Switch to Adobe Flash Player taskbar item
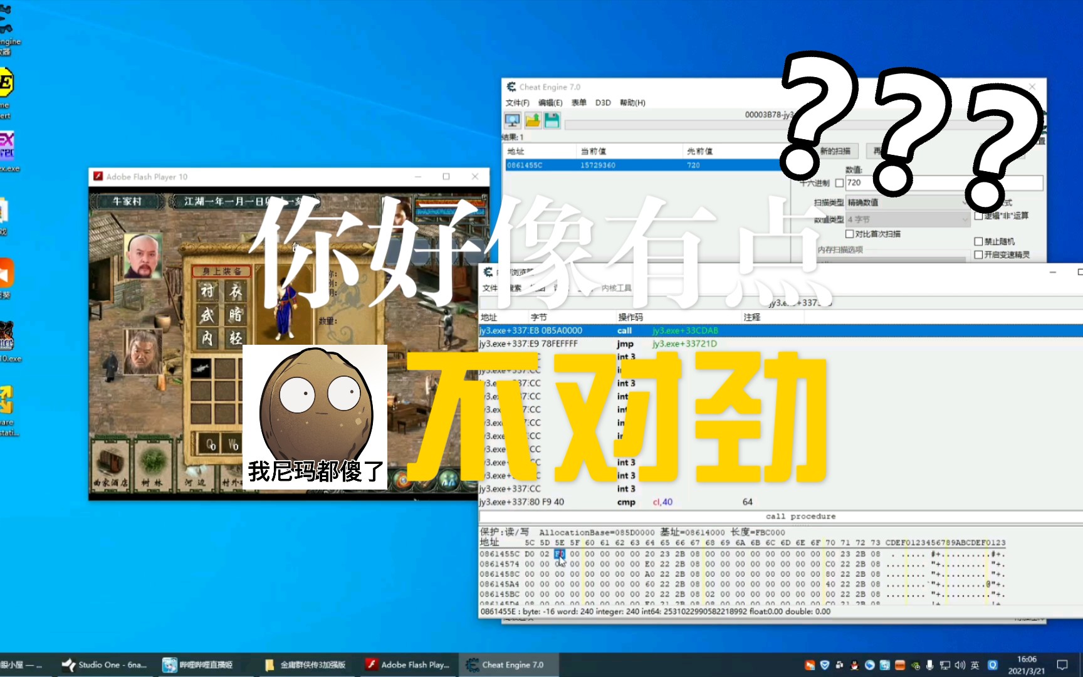The image size is (1083, 677). point(408,664)
